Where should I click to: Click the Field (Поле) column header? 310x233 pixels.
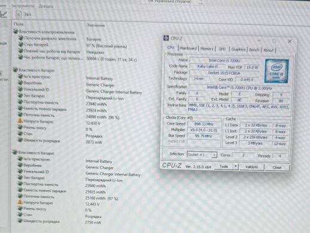(19, 24)
